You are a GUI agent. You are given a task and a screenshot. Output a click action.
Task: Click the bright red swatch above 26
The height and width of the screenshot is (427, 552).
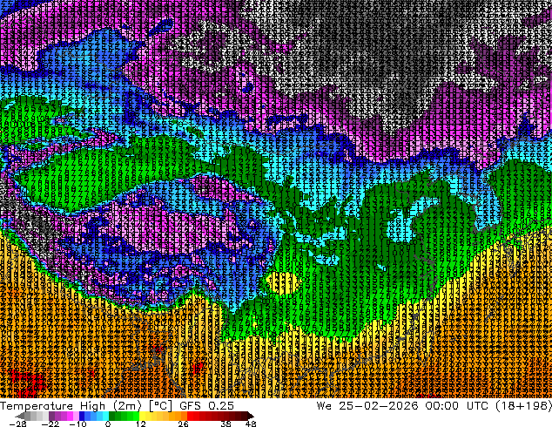pos(191,416)
